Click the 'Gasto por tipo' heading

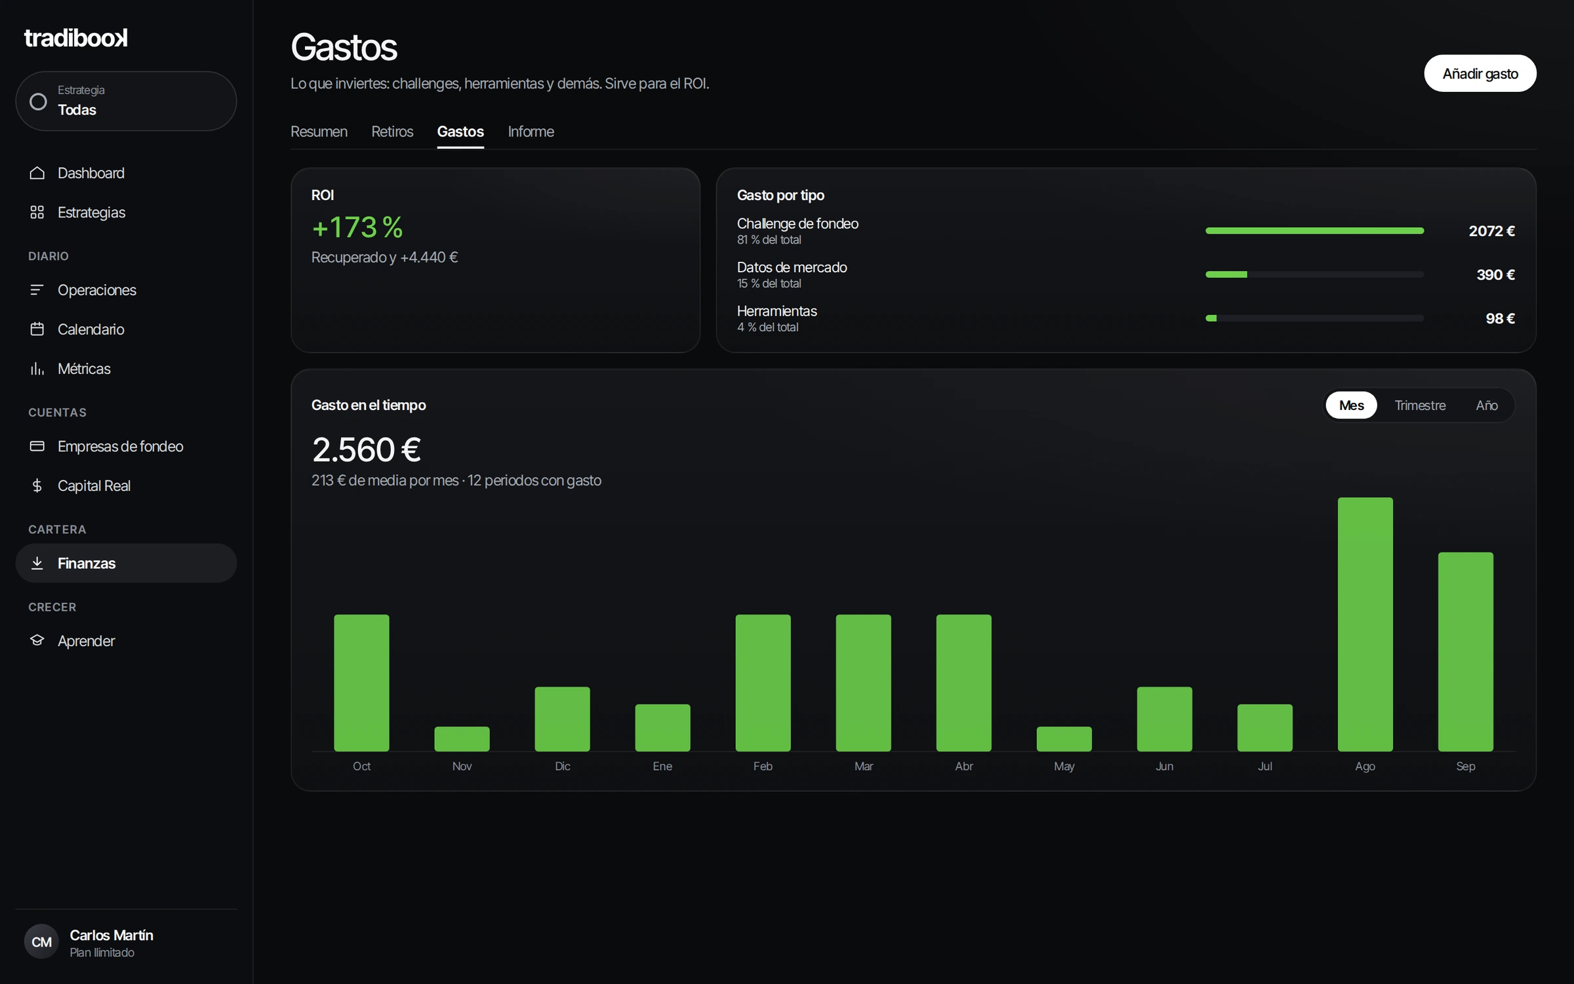pos(780,195)
